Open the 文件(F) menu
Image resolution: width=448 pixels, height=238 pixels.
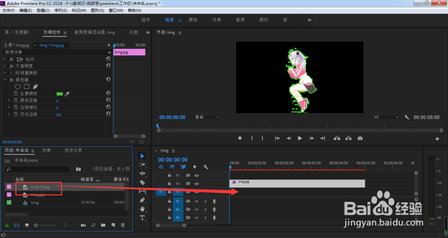click(8, 10)
